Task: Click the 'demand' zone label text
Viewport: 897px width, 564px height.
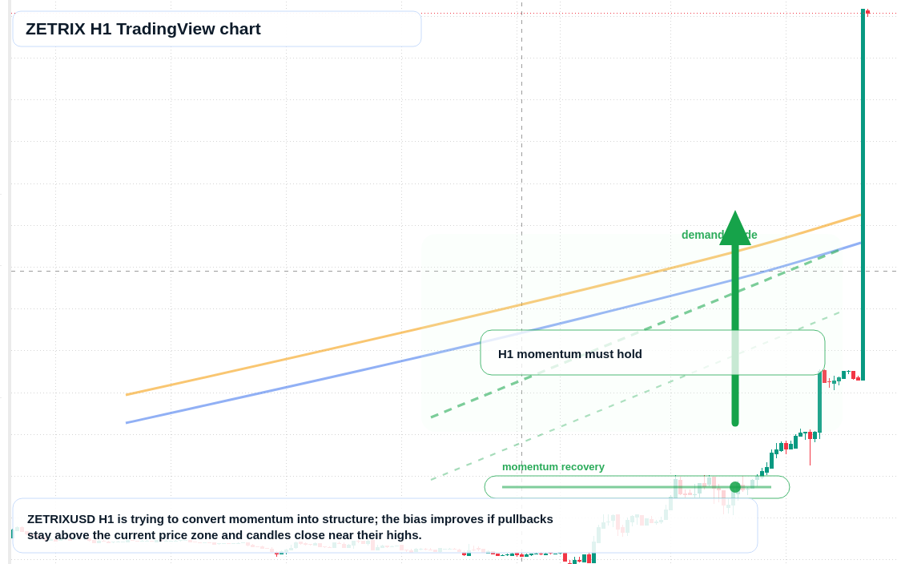Action: click(719, 235)
